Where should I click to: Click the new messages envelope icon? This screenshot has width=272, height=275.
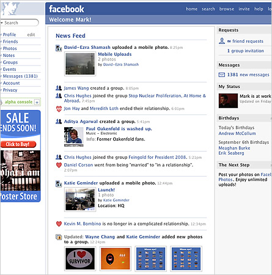[x=222, y=75]
